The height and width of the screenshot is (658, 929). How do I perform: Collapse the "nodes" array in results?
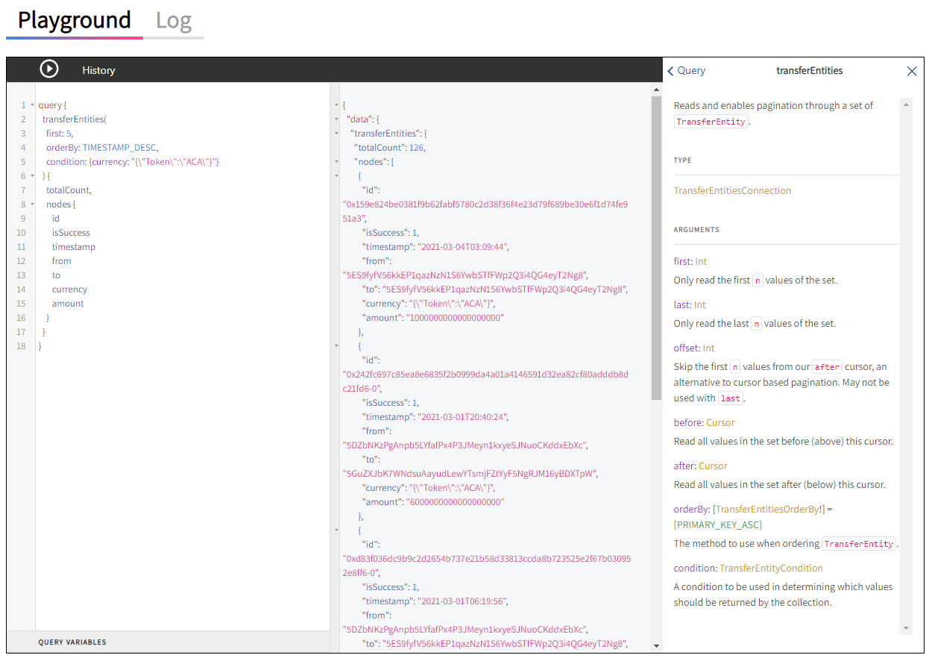(337, 162)
